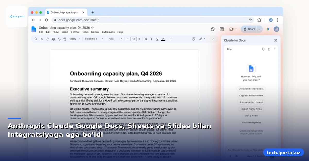Open the search the menus magnifier tool
Screen dimensions: 309x161
tap(36, 39)
